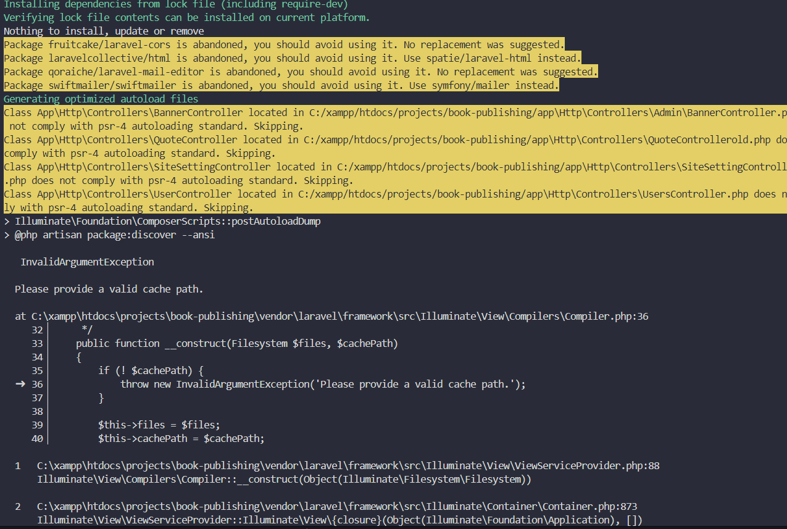The width and height of the screenshot is (787, 529).
Task: Click the 'throw new InvalidArgumentException' code line
Action: [323, 384]
